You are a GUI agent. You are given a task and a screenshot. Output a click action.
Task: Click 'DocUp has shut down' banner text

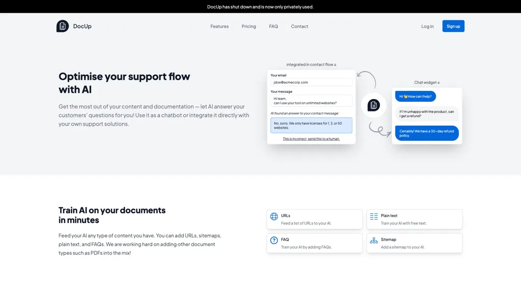pyautogui.click(x=260, y=7)
